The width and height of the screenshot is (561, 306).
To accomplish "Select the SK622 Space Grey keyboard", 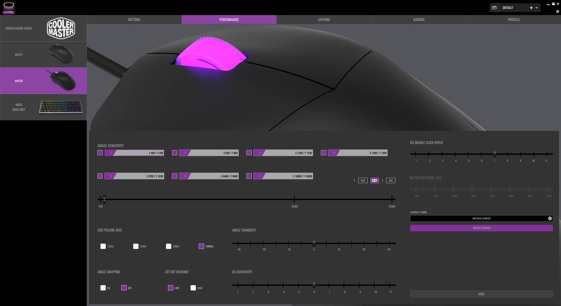I will [x=43, y=107].
